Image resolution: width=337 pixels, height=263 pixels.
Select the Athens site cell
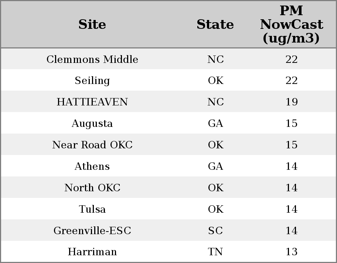click(x=92, y=166)
